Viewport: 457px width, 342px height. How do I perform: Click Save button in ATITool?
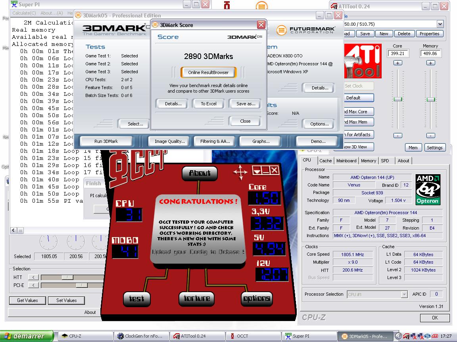(365, 34)
